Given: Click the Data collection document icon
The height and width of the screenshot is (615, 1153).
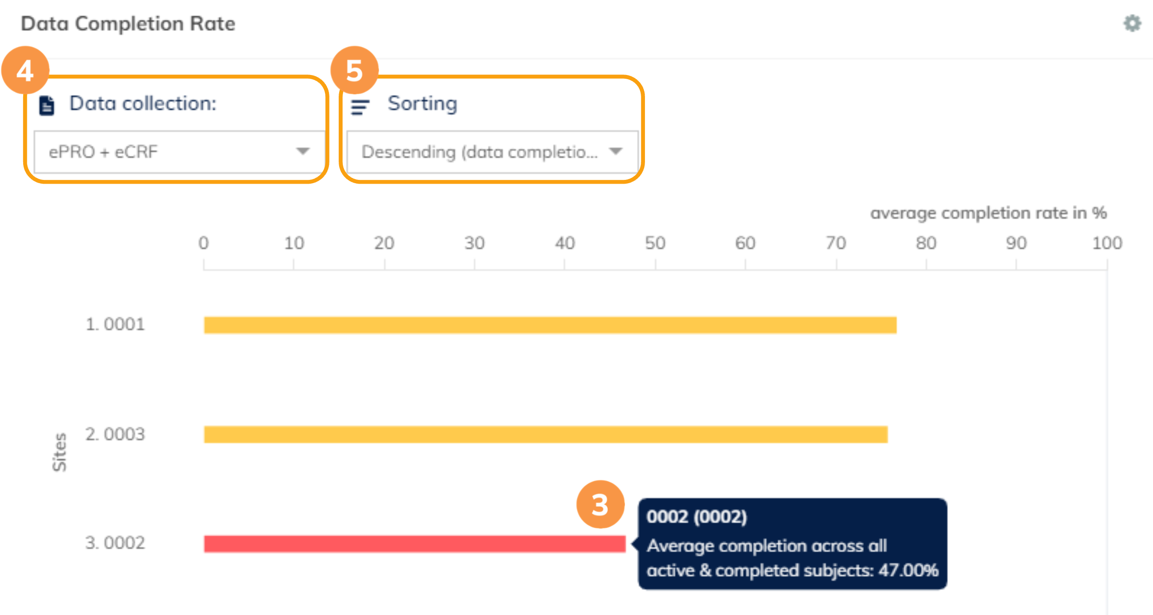Looking at the screenshot, I should tap(47, 106).
